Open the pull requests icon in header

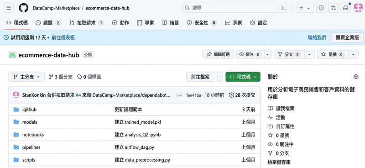334,8
